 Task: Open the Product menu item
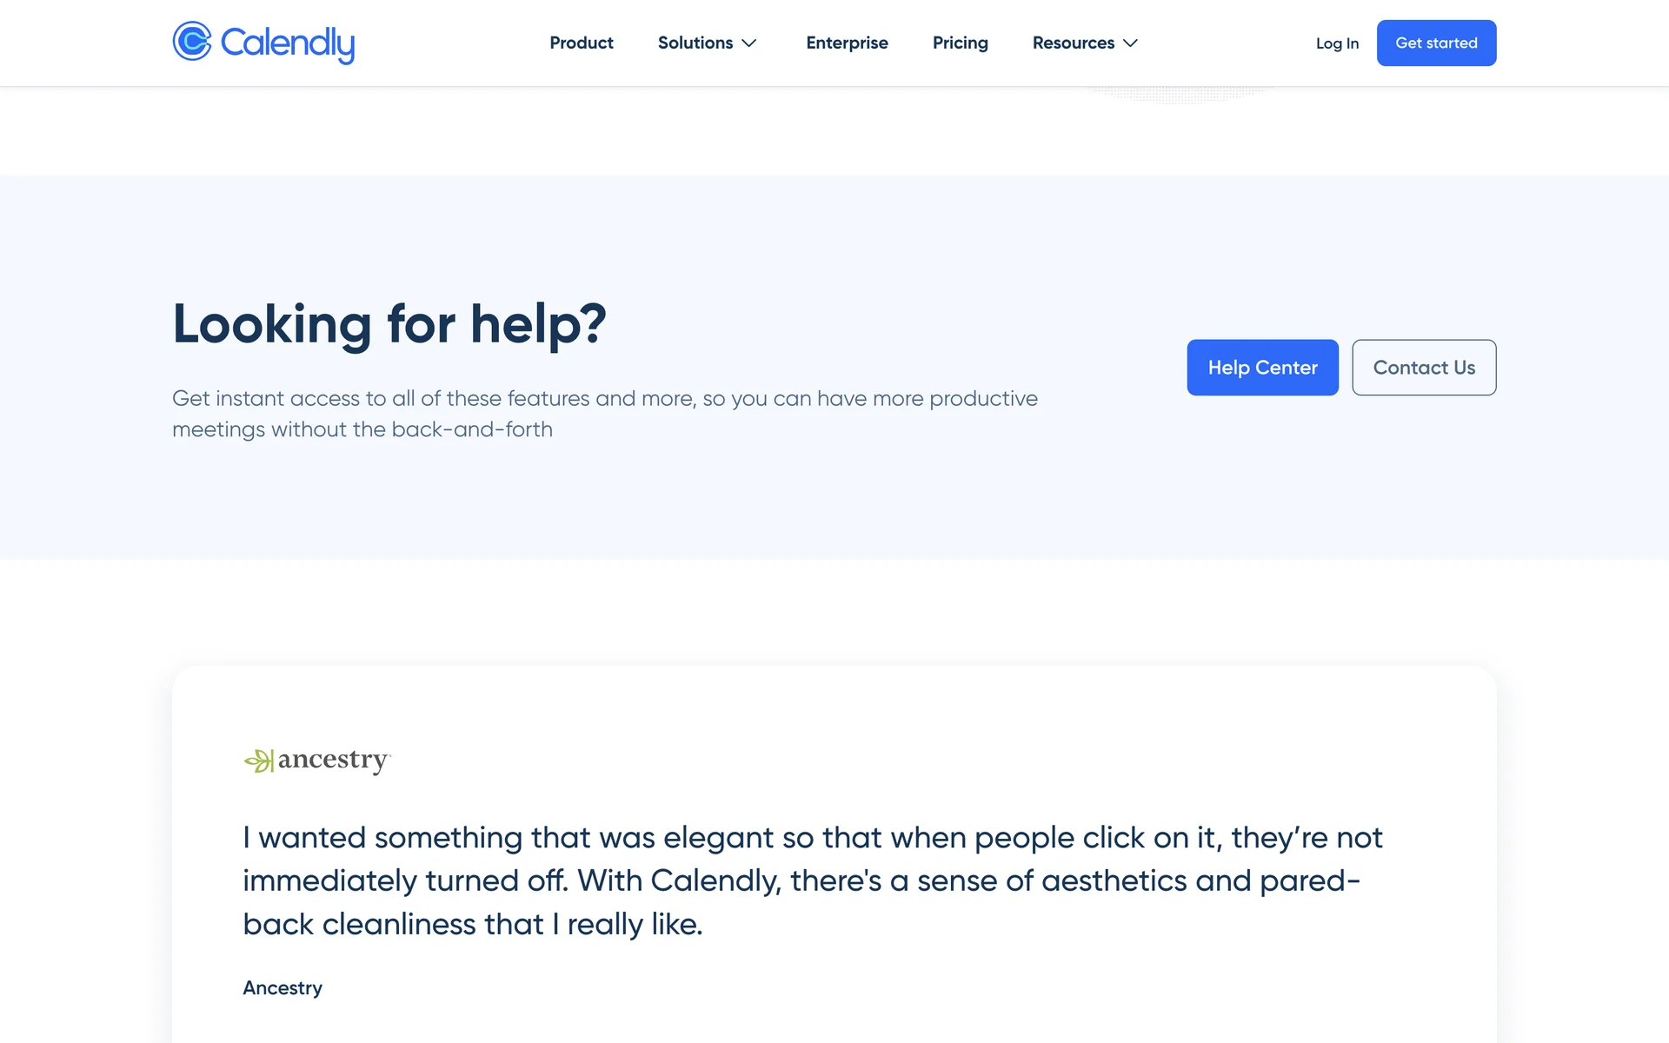click(582, 43)
